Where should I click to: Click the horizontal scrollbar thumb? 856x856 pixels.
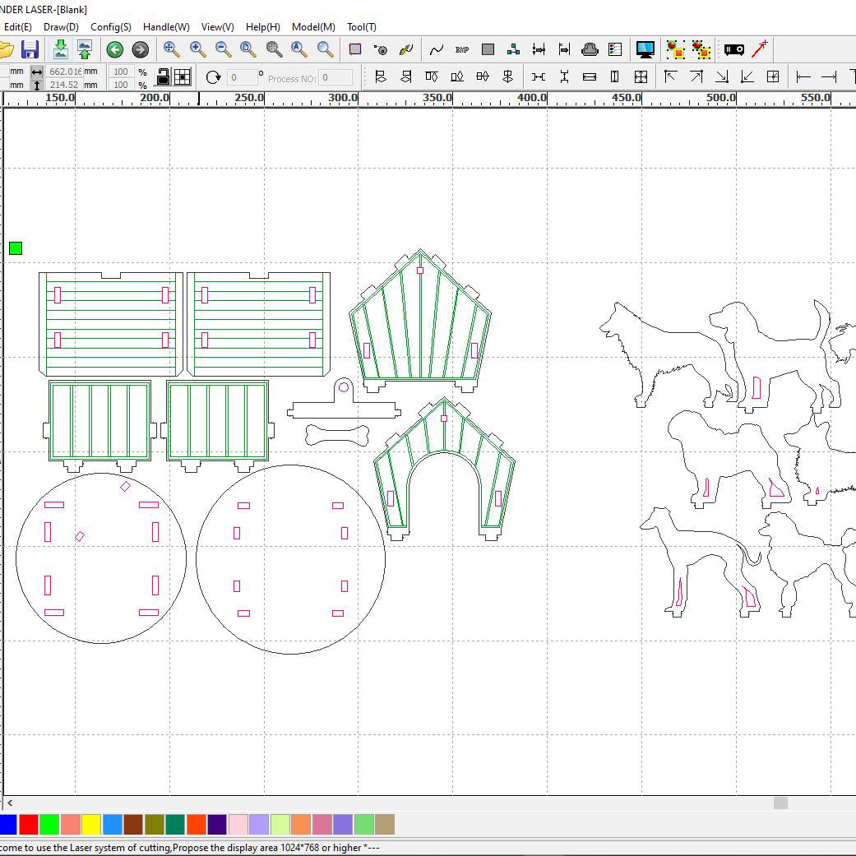pyautogui.click(x=780, y=803)
